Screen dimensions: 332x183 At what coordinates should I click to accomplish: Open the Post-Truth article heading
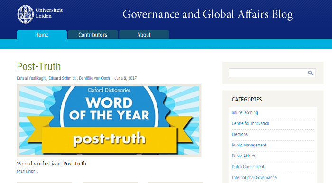[x=39, y=66]
